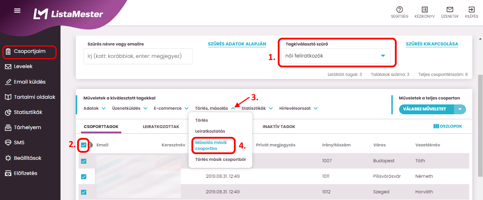The height and width of the screenshot is (200, 483).
Task: Click the SMS speech bubble icon
Action: [8, 143]
